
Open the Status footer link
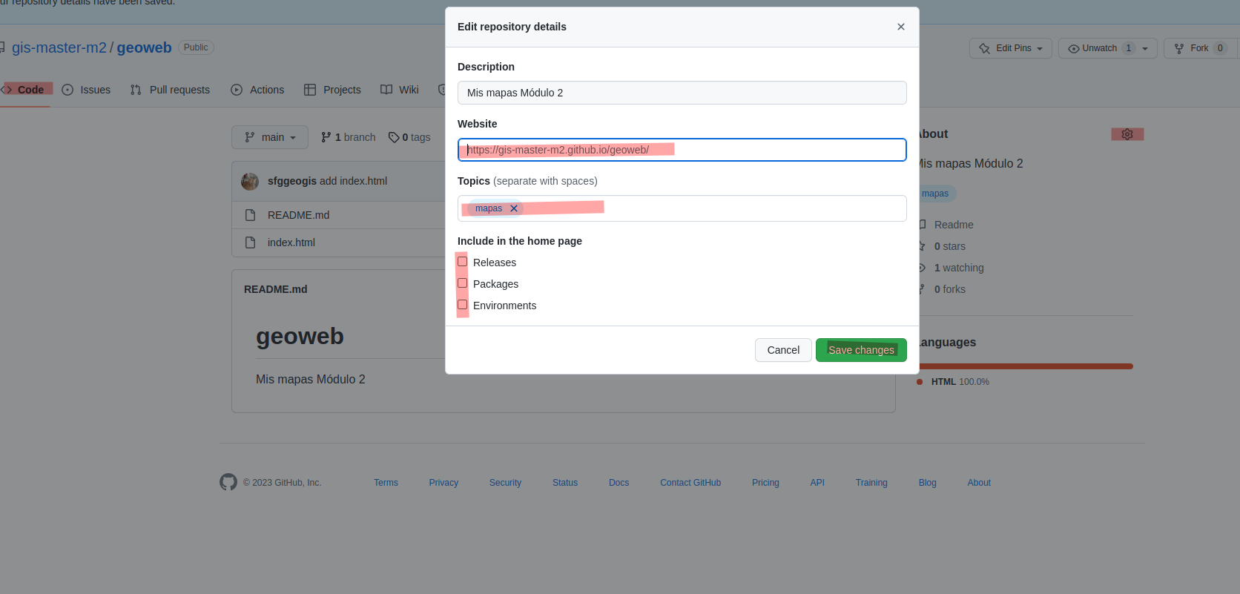(565, 483)
